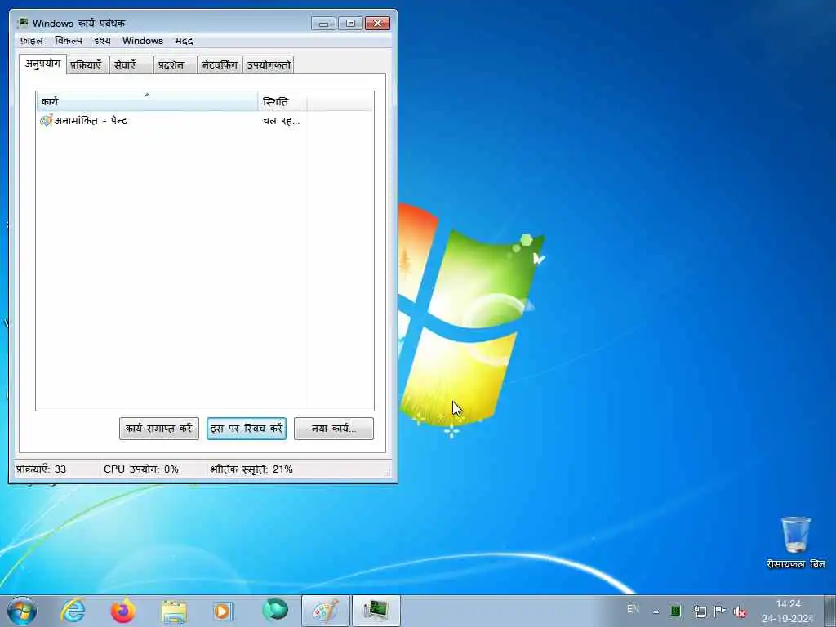Screen dimensions: 836x627
Task: Open the Windows menu in Task Manager
Action: click(x=142, y=41)
